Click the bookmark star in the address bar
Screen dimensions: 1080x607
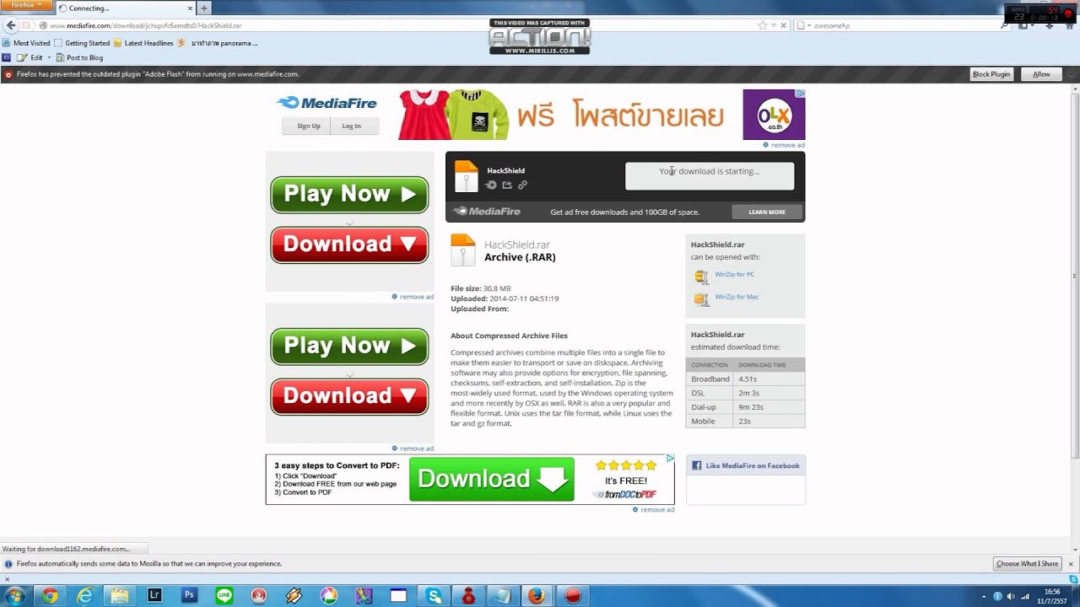763,25
